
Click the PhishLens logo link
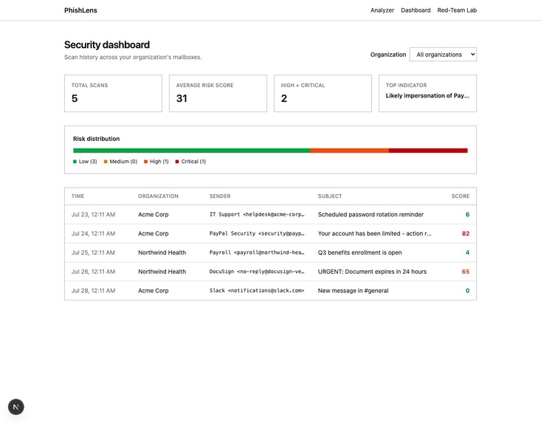[x=80, y=10]
